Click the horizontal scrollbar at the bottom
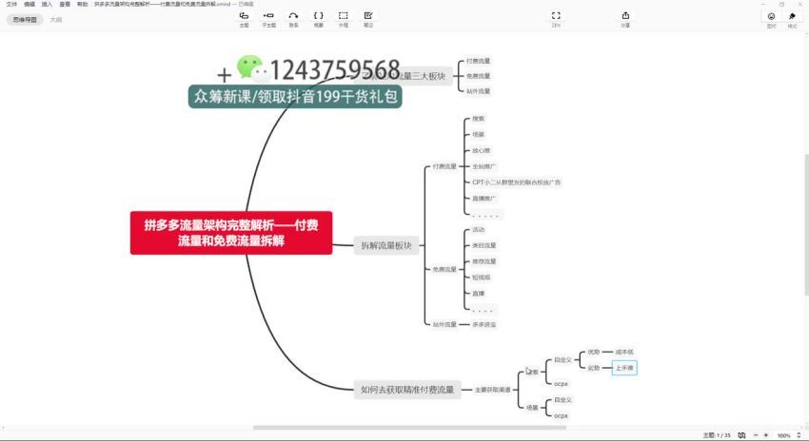 click(x=409, y=427)
